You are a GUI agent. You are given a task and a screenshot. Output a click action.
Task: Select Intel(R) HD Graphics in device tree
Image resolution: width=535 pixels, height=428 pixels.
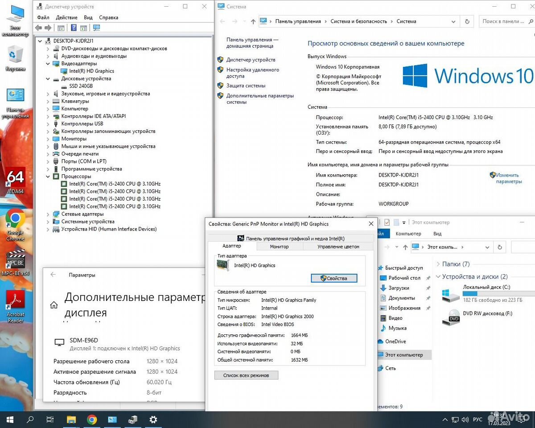[91, 71]
